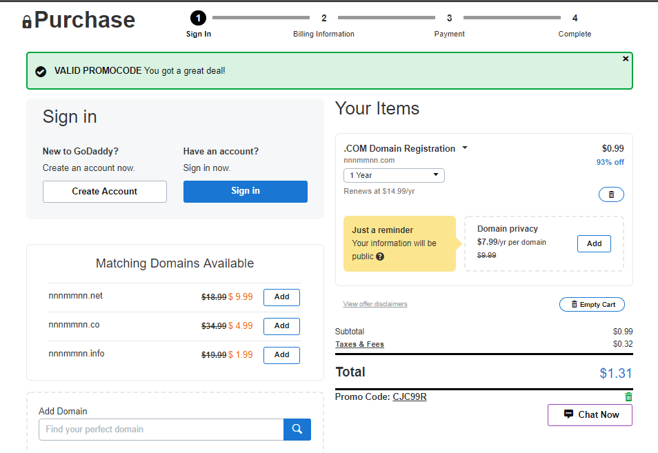The width and height of the screenshot is (658, 453).
Task: Add nnnmmnn.net to cart
Action: click(281, 297)
